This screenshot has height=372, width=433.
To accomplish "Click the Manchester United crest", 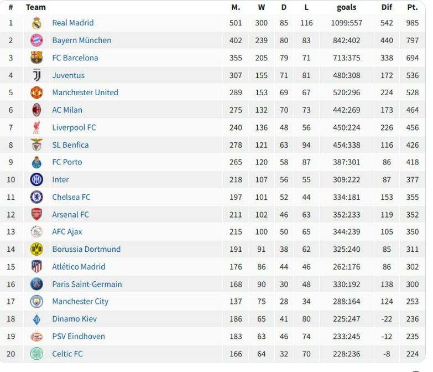I will click(36, 92).
